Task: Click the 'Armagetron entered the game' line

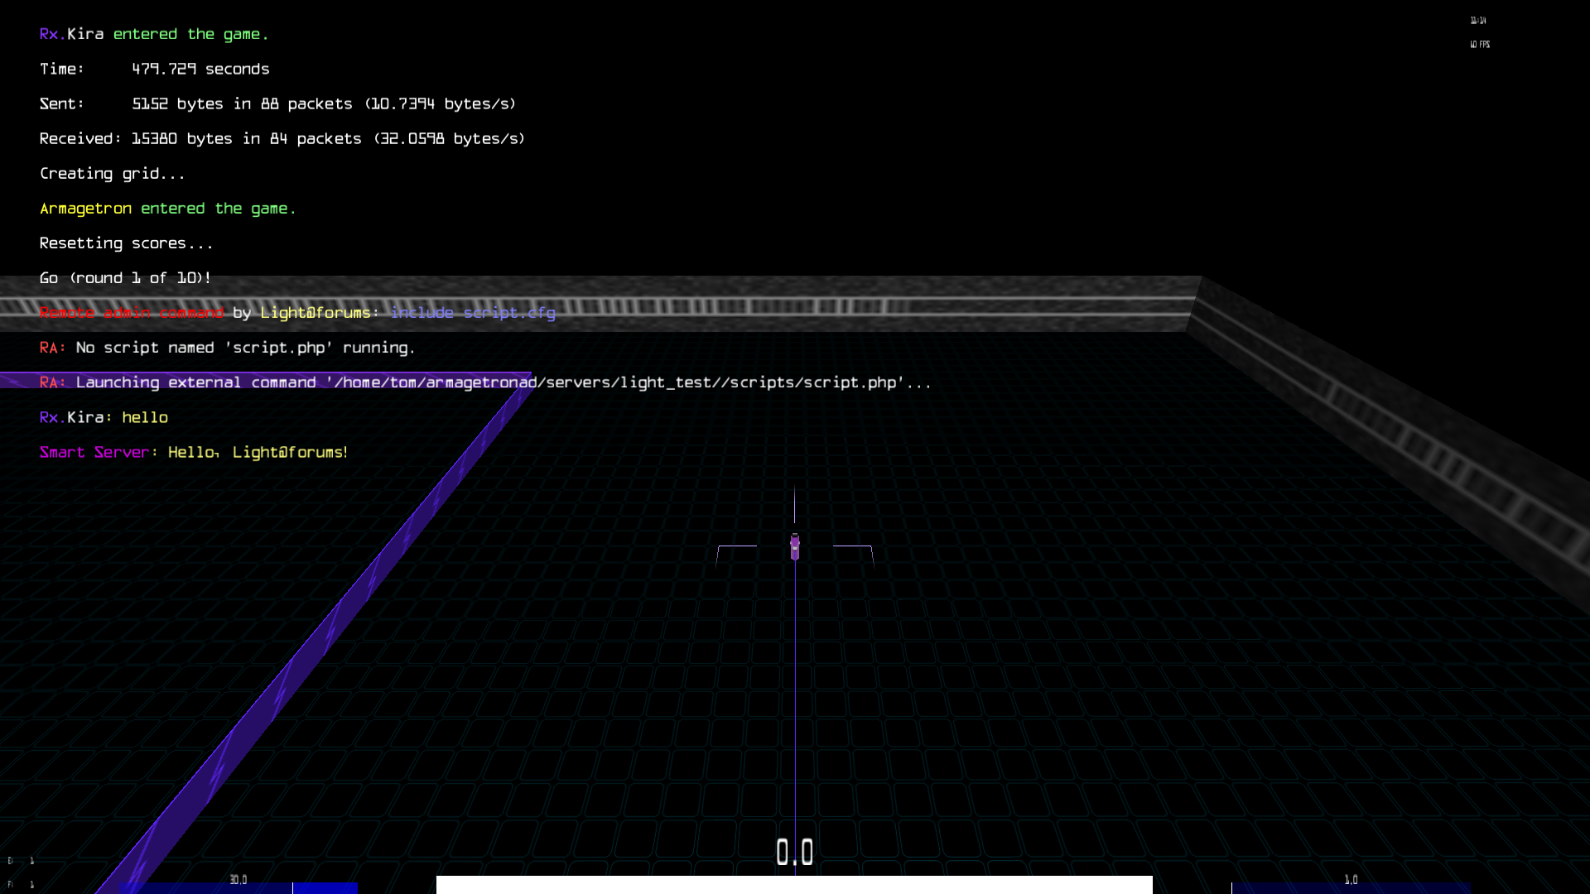Action: click(x=167, y=209)
